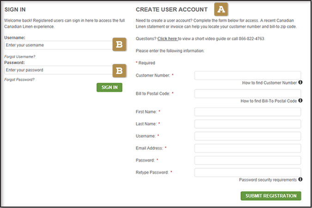Focus the sign-in Password input field
Screen dimensions: 312x208
57,70
